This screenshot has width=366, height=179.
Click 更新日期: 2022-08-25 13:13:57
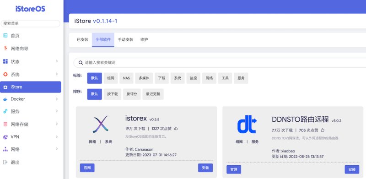pos(298,157)
